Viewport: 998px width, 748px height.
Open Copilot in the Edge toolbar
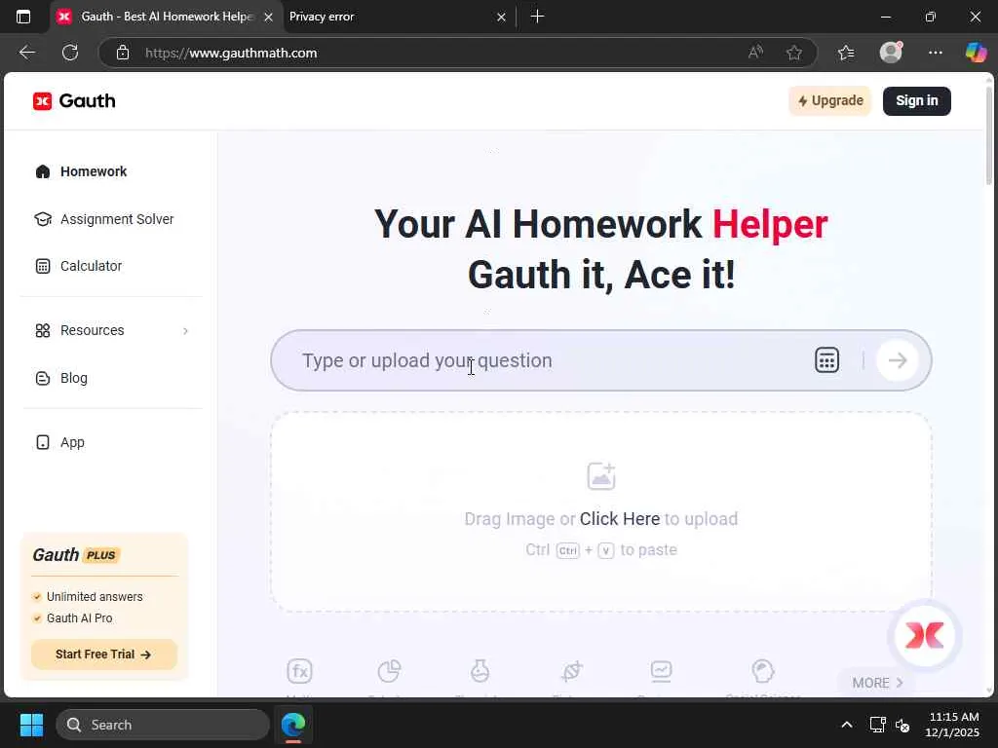(x=976, y=53)
